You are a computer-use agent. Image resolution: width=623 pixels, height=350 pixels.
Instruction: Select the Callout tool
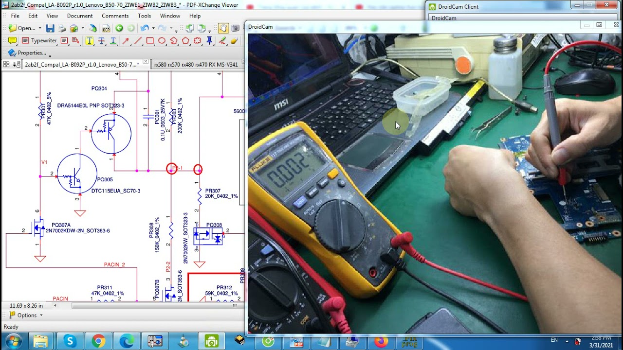pyautogui.click(x=75, y=40)
